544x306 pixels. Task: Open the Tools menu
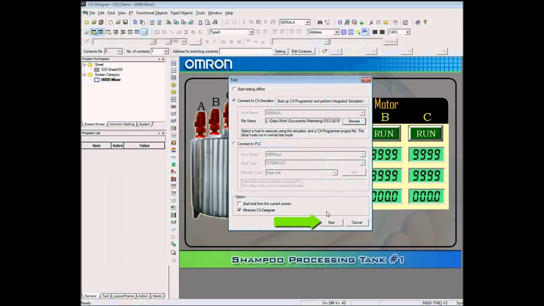pos(200,13)
